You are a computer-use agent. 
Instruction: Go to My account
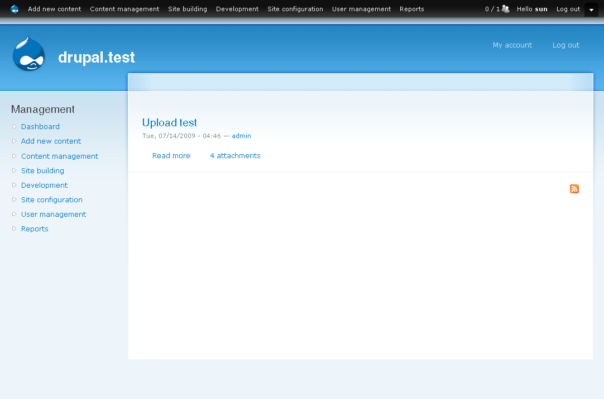coord(512,45)
